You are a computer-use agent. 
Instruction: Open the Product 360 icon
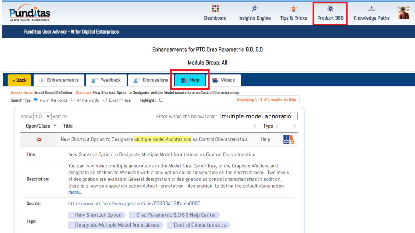pos(330,9)
